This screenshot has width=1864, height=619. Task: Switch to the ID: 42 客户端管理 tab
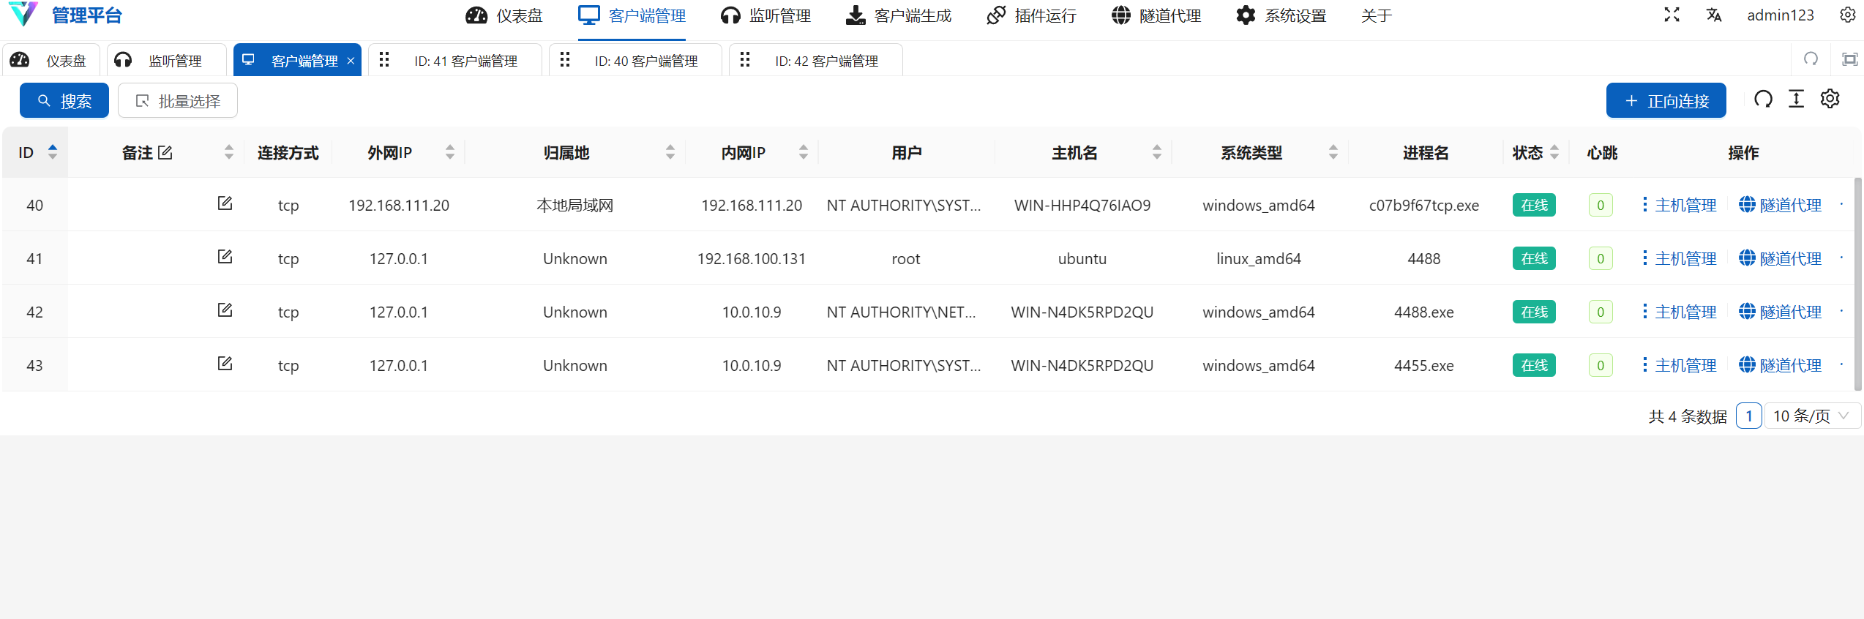[x=815, y=60]
